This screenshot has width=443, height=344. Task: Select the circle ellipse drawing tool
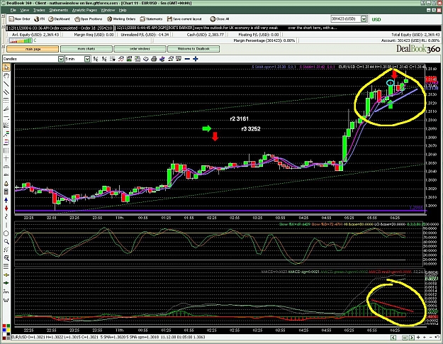[x=6, y=233]
